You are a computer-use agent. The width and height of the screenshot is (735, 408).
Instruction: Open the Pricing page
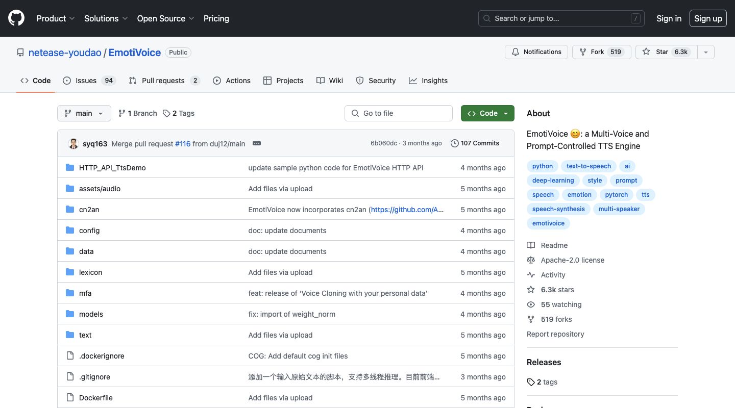coord(216,18)
